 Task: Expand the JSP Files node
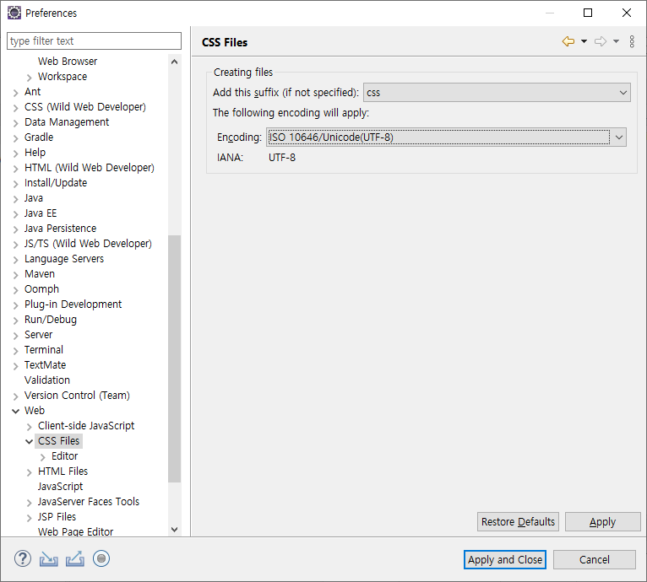coord(29,518)
